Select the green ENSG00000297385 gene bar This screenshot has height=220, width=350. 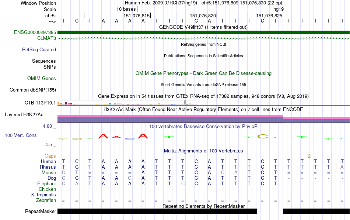tap(203, 32)
